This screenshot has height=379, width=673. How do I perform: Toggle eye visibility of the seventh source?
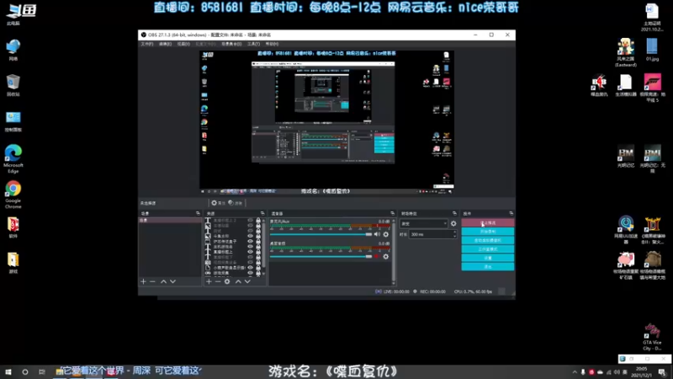point(250,252)
